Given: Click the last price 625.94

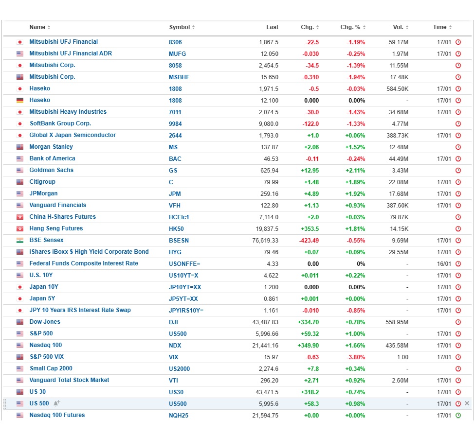Looking at the screenshot, I should coord(269,171).
